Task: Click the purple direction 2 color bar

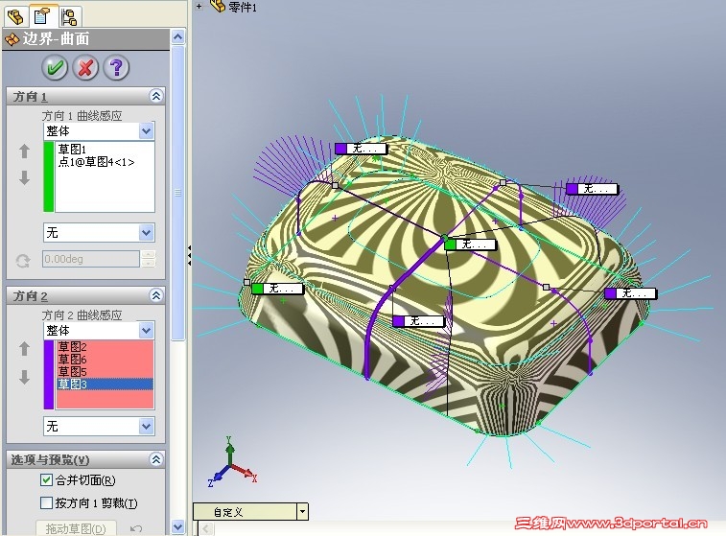Action: pyautogui.click(x=49, y=375)
